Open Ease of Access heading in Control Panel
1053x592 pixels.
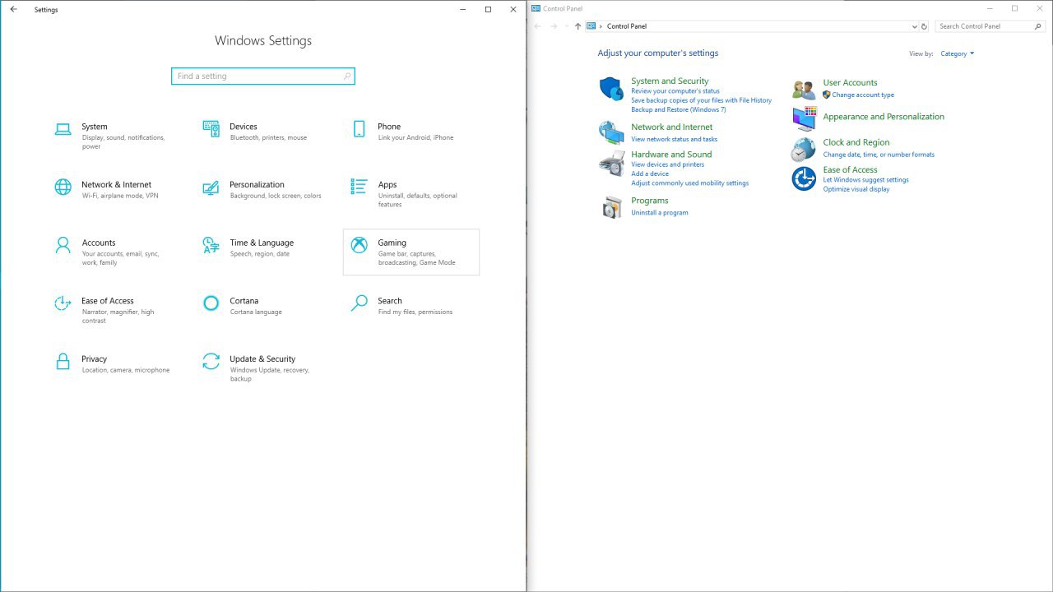point(850,169)
